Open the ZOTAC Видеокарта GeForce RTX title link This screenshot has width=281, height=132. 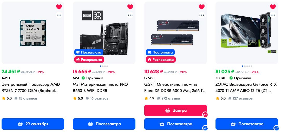click(x=245, y=88)
